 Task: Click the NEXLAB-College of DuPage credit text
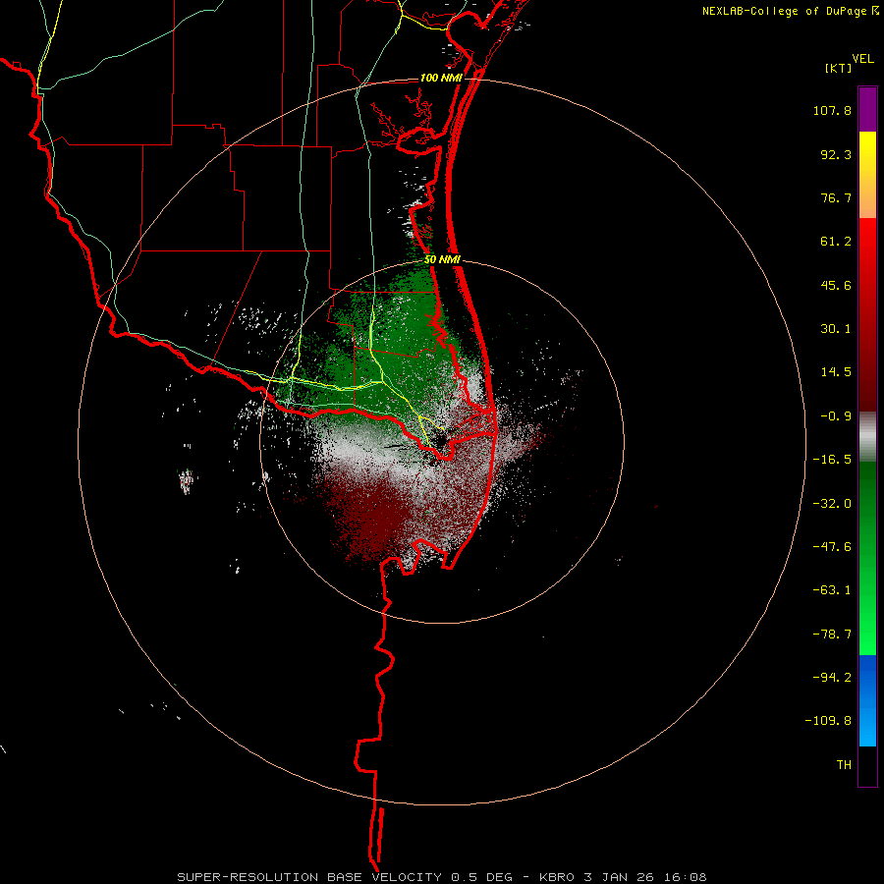[791, 11]
